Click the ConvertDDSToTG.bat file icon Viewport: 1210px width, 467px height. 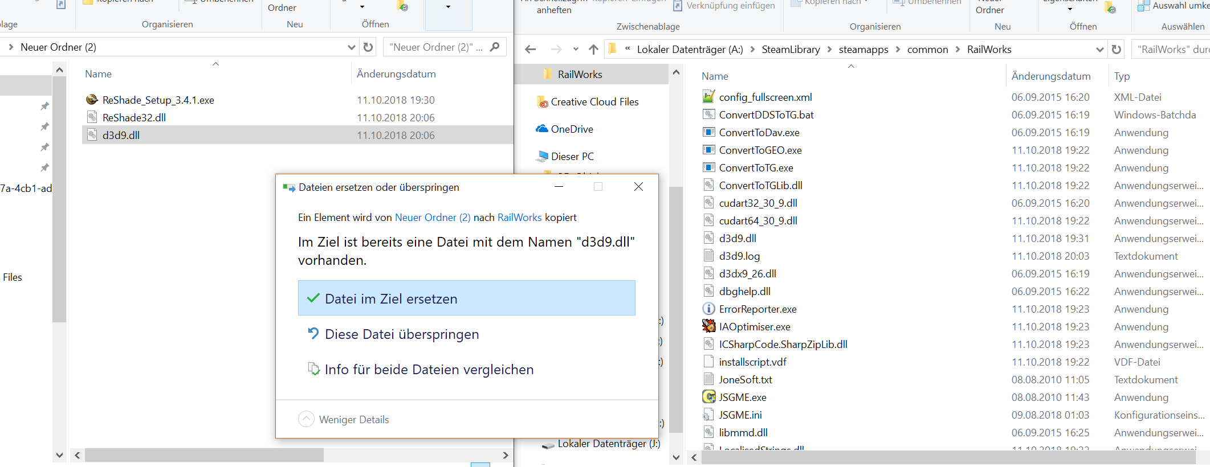[x=708, y=114]
